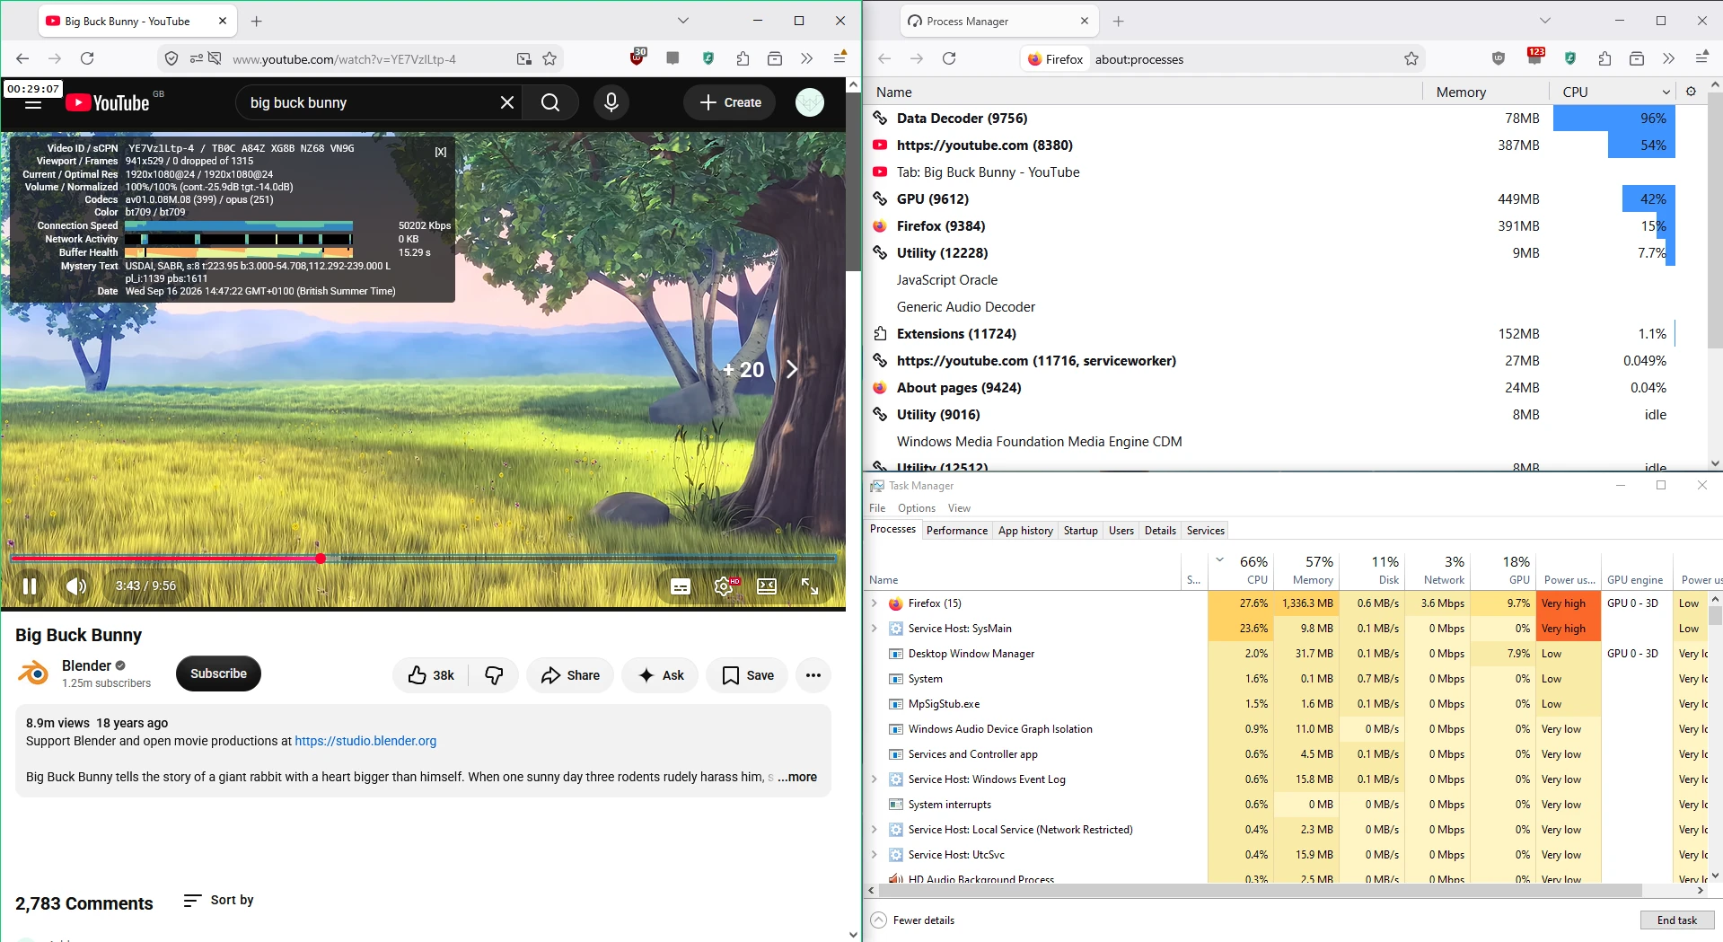The width and height of the screenshot is (1723, 942).
Task: Switch to the Services tab
Action: tap(1205, 531)
